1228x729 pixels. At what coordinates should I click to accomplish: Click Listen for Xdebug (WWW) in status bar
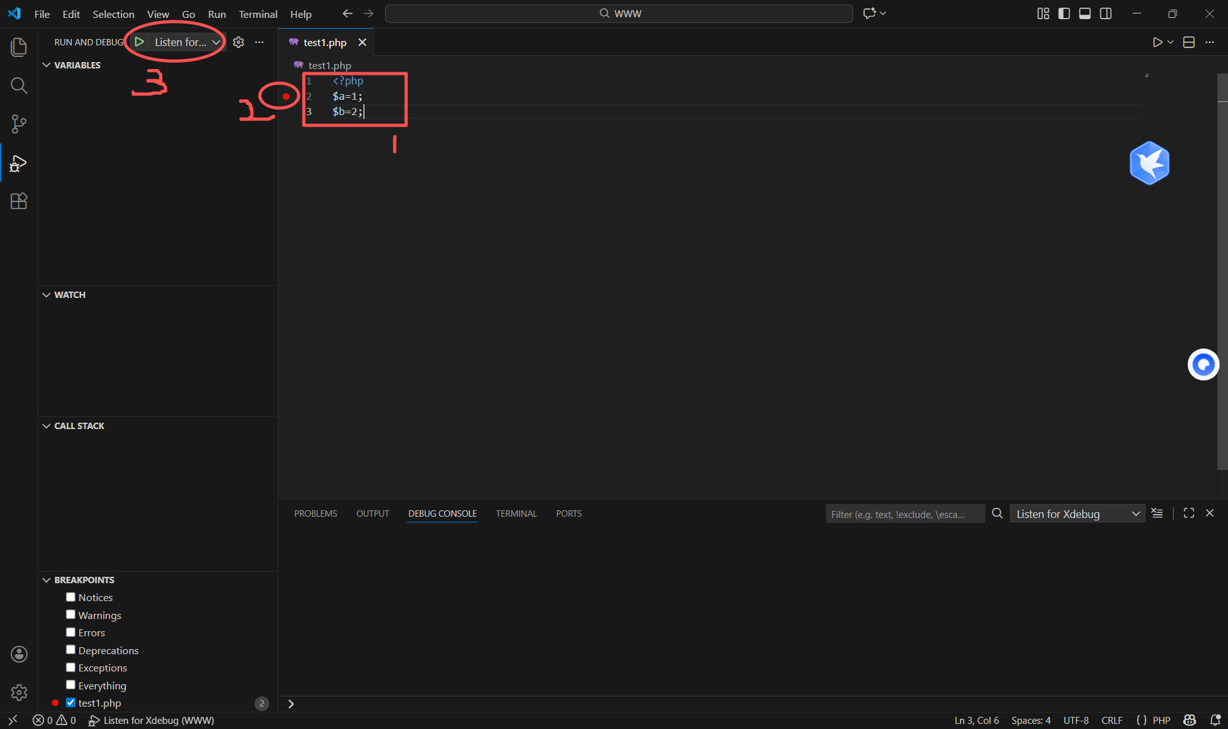coord(152,721)
